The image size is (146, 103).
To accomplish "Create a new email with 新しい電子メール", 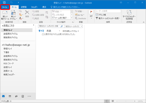I will 5,15.
